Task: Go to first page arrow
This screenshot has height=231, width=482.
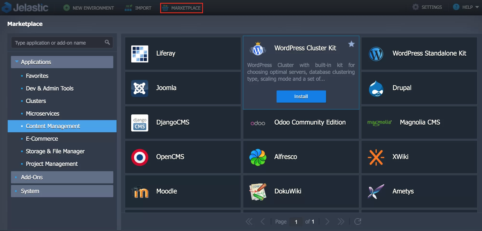Action: click(249, 222)
